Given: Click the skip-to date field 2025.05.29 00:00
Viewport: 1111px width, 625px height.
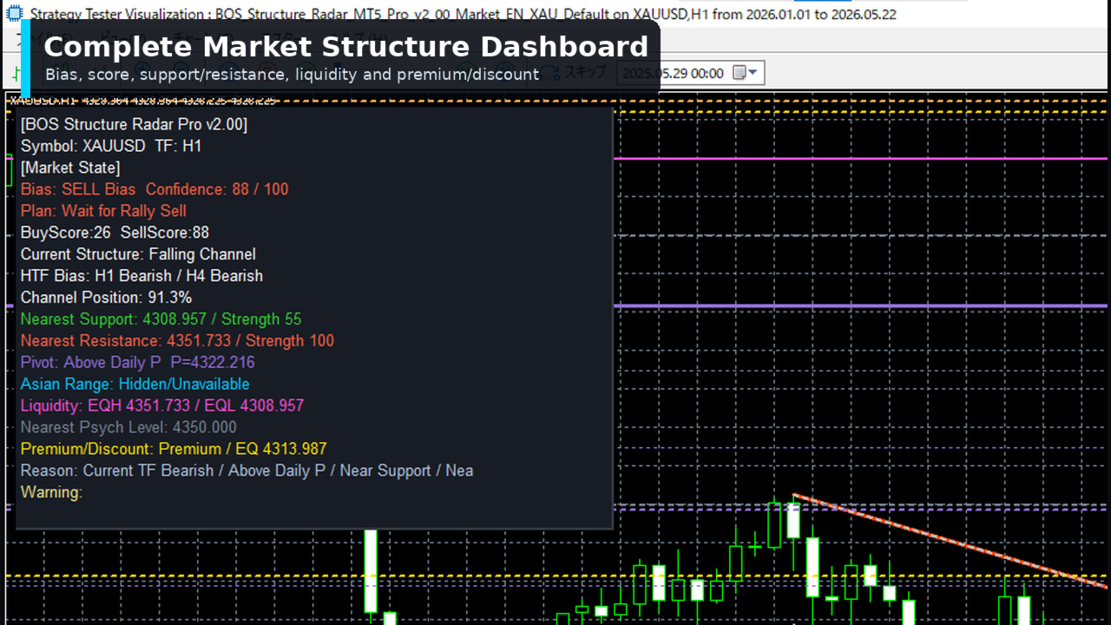Looking at the screenshot, I should pyautogui.click(x=690, y=73).
